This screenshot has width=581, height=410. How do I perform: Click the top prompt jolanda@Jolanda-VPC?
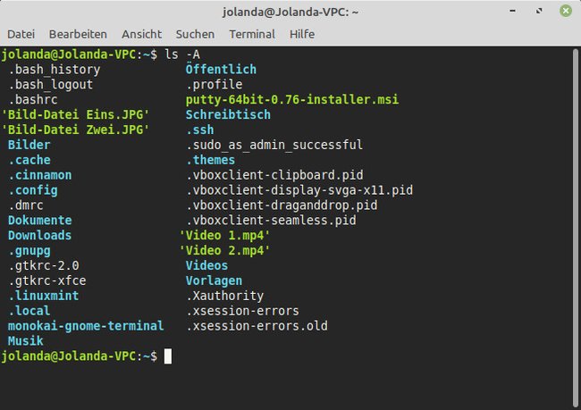pos(69,54)
